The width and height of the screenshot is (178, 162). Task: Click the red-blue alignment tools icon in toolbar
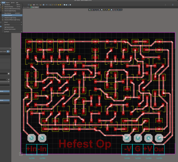pyautogui.click(x=34, y=5)
